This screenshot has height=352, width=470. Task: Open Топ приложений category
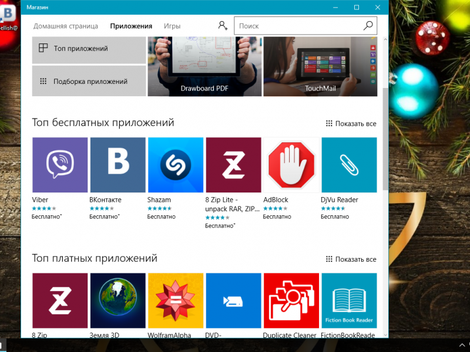(x=89, y=50)
